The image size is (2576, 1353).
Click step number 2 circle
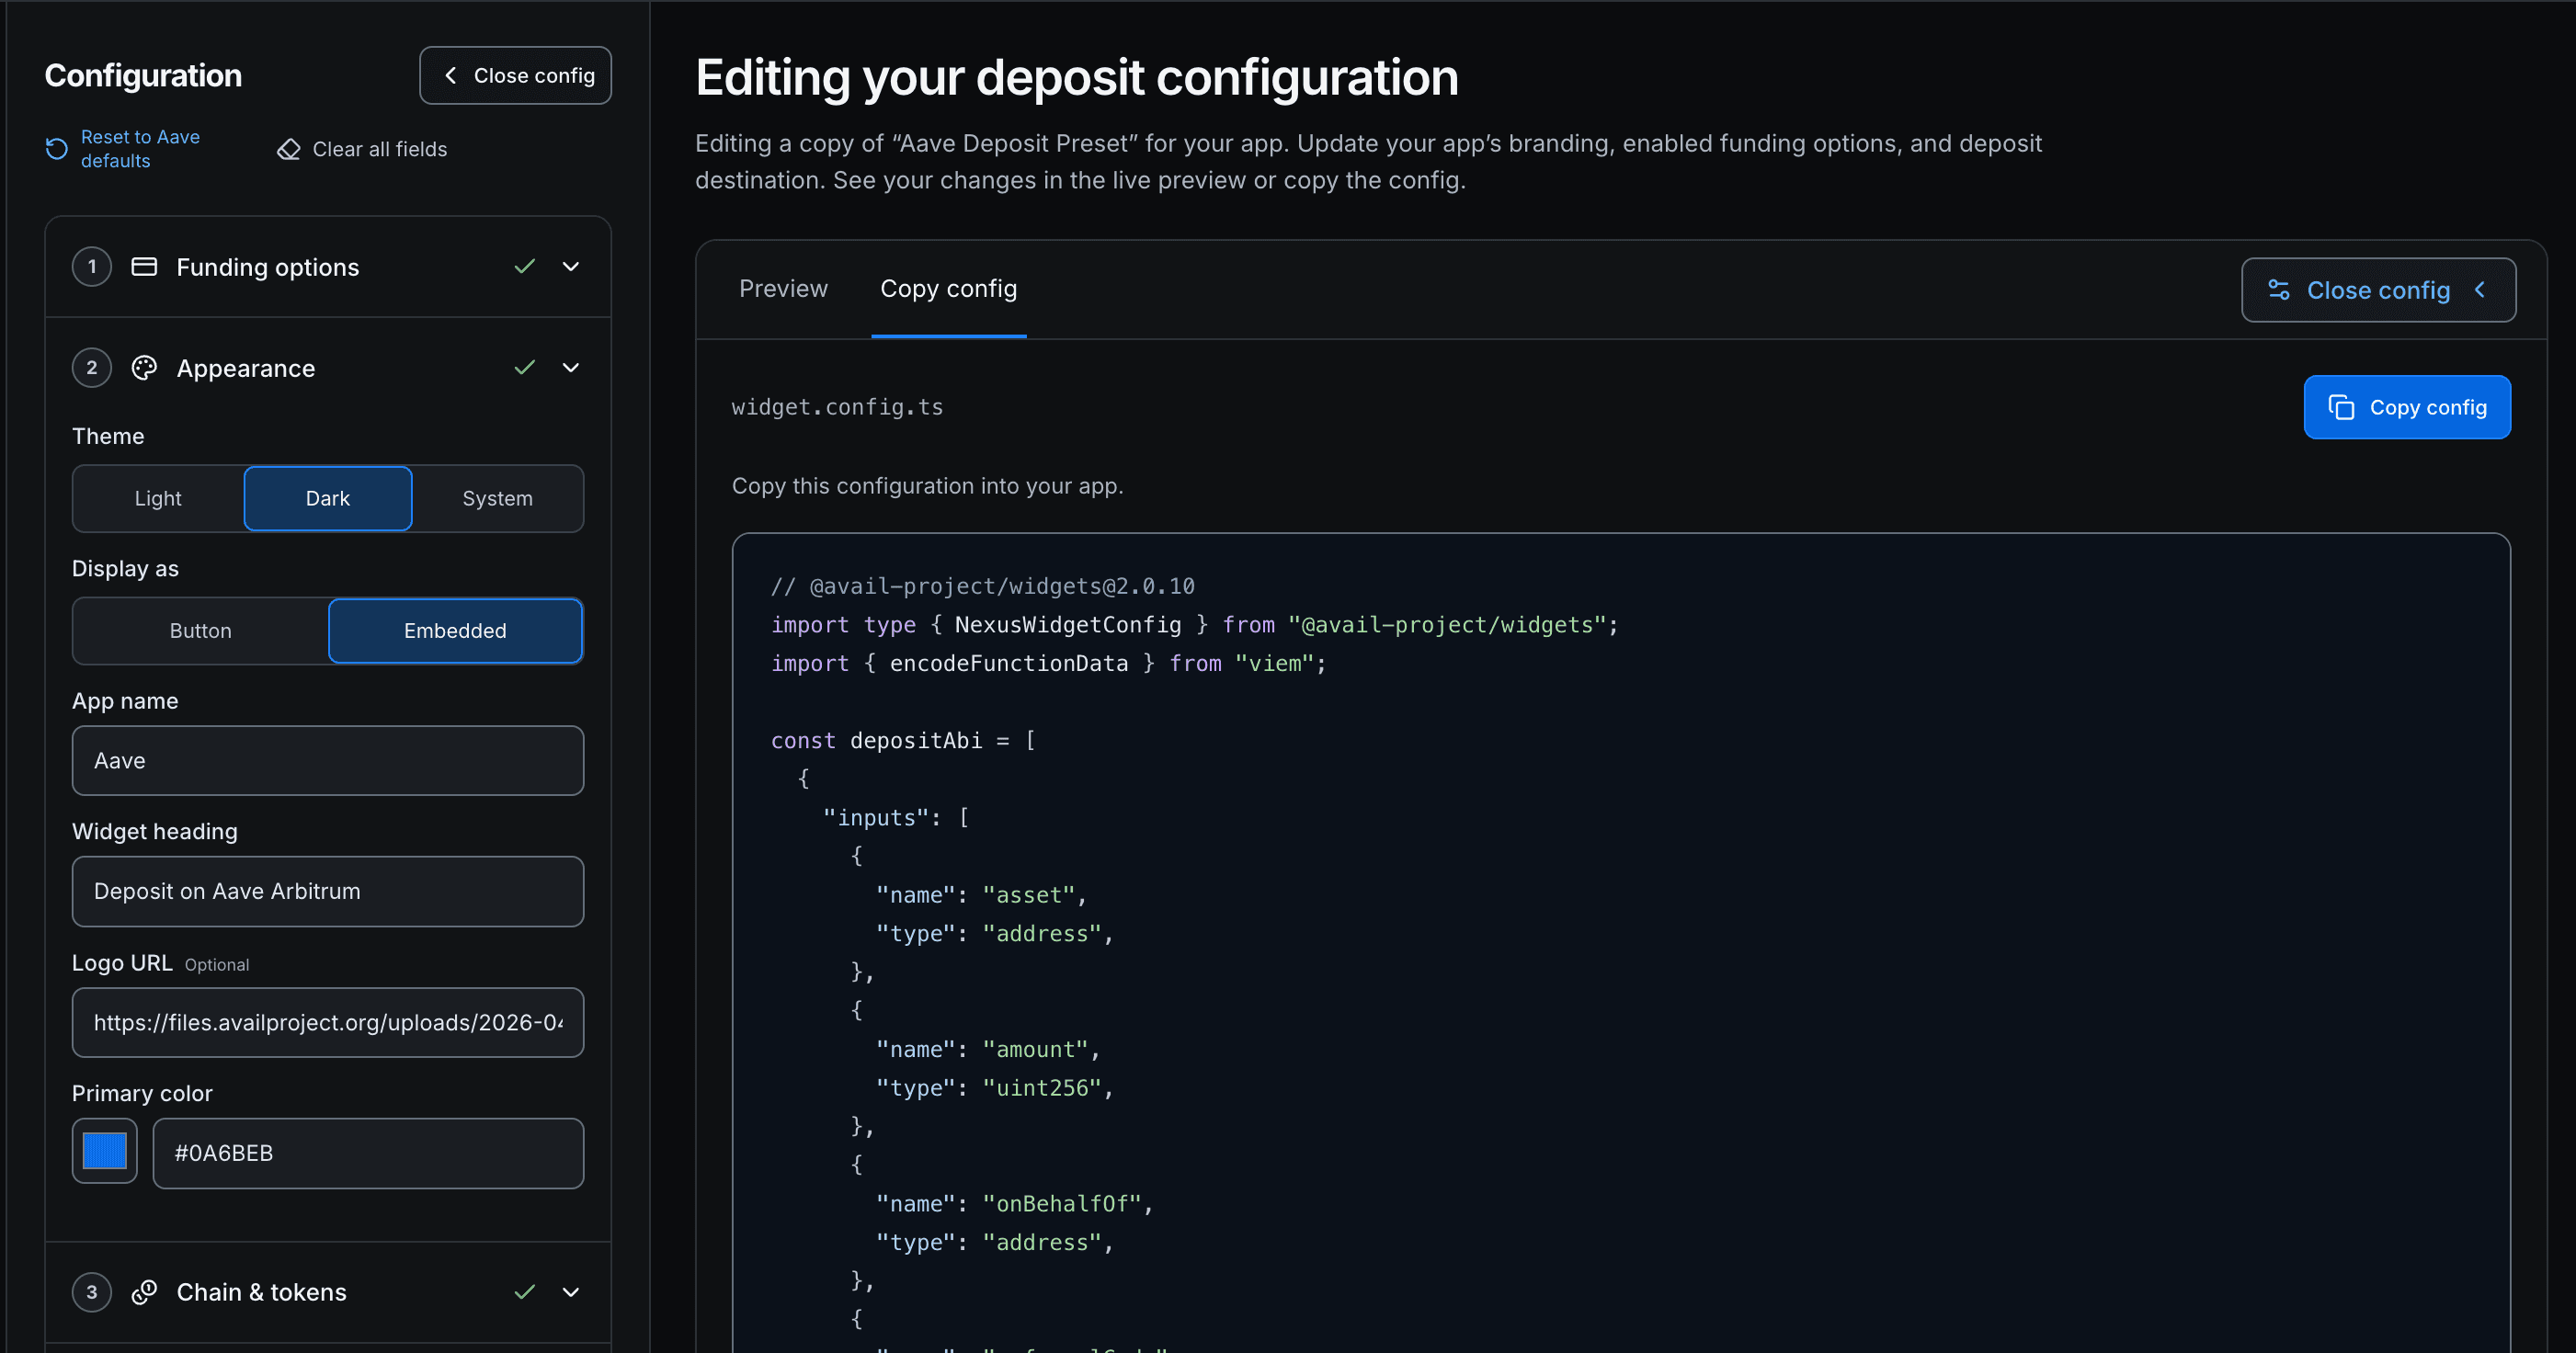pyautogui.click(x=92, y=368)
